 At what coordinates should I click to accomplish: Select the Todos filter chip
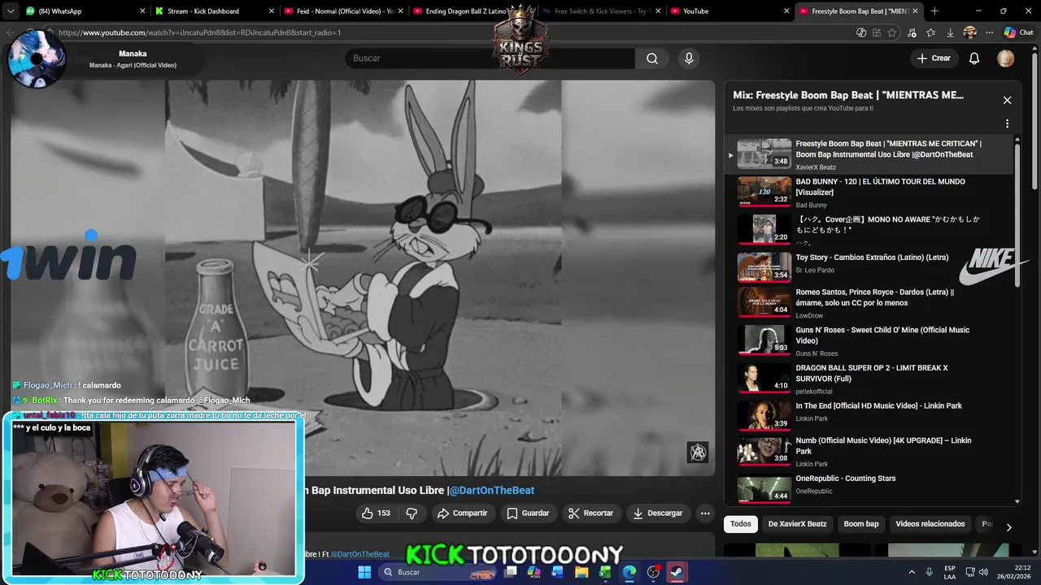(x=740, y=524)
